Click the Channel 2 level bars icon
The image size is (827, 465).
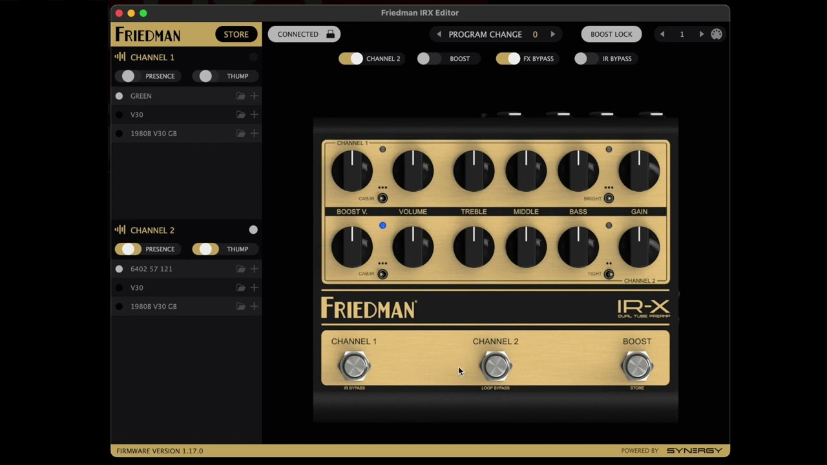120,230
